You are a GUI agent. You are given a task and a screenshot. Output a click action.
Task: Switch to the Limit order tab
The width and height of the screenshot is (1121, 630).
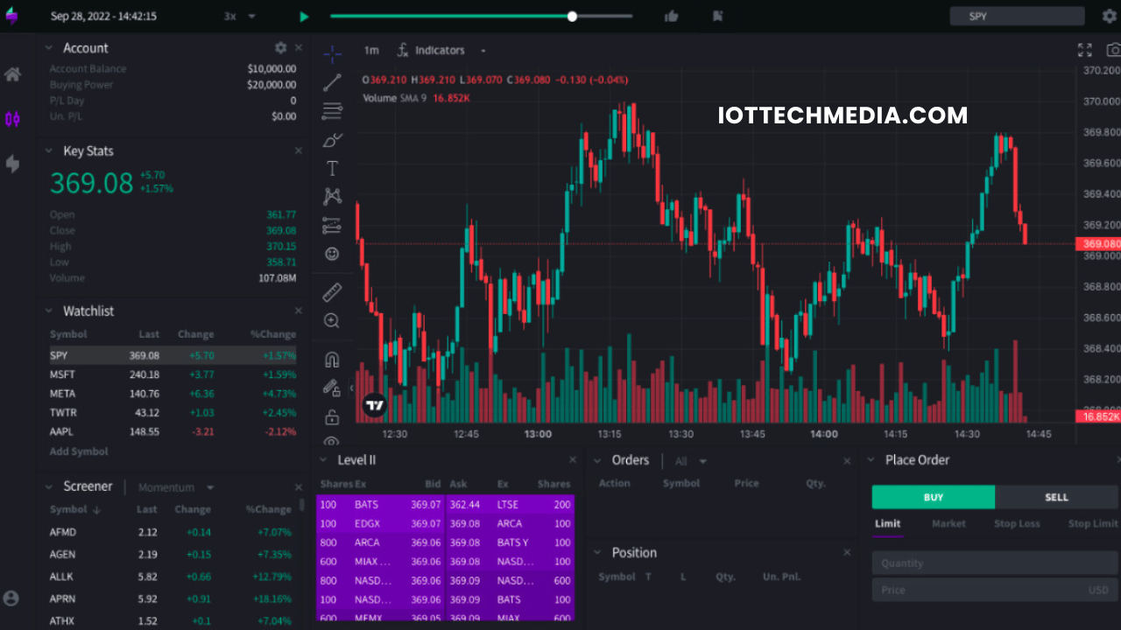coord(888,523)
